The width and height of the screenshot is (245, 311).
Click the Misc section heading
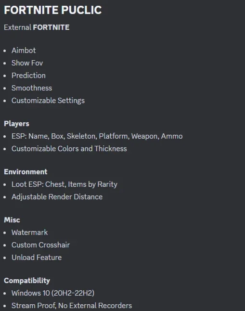pyautogui.click(x=12, y=220)
